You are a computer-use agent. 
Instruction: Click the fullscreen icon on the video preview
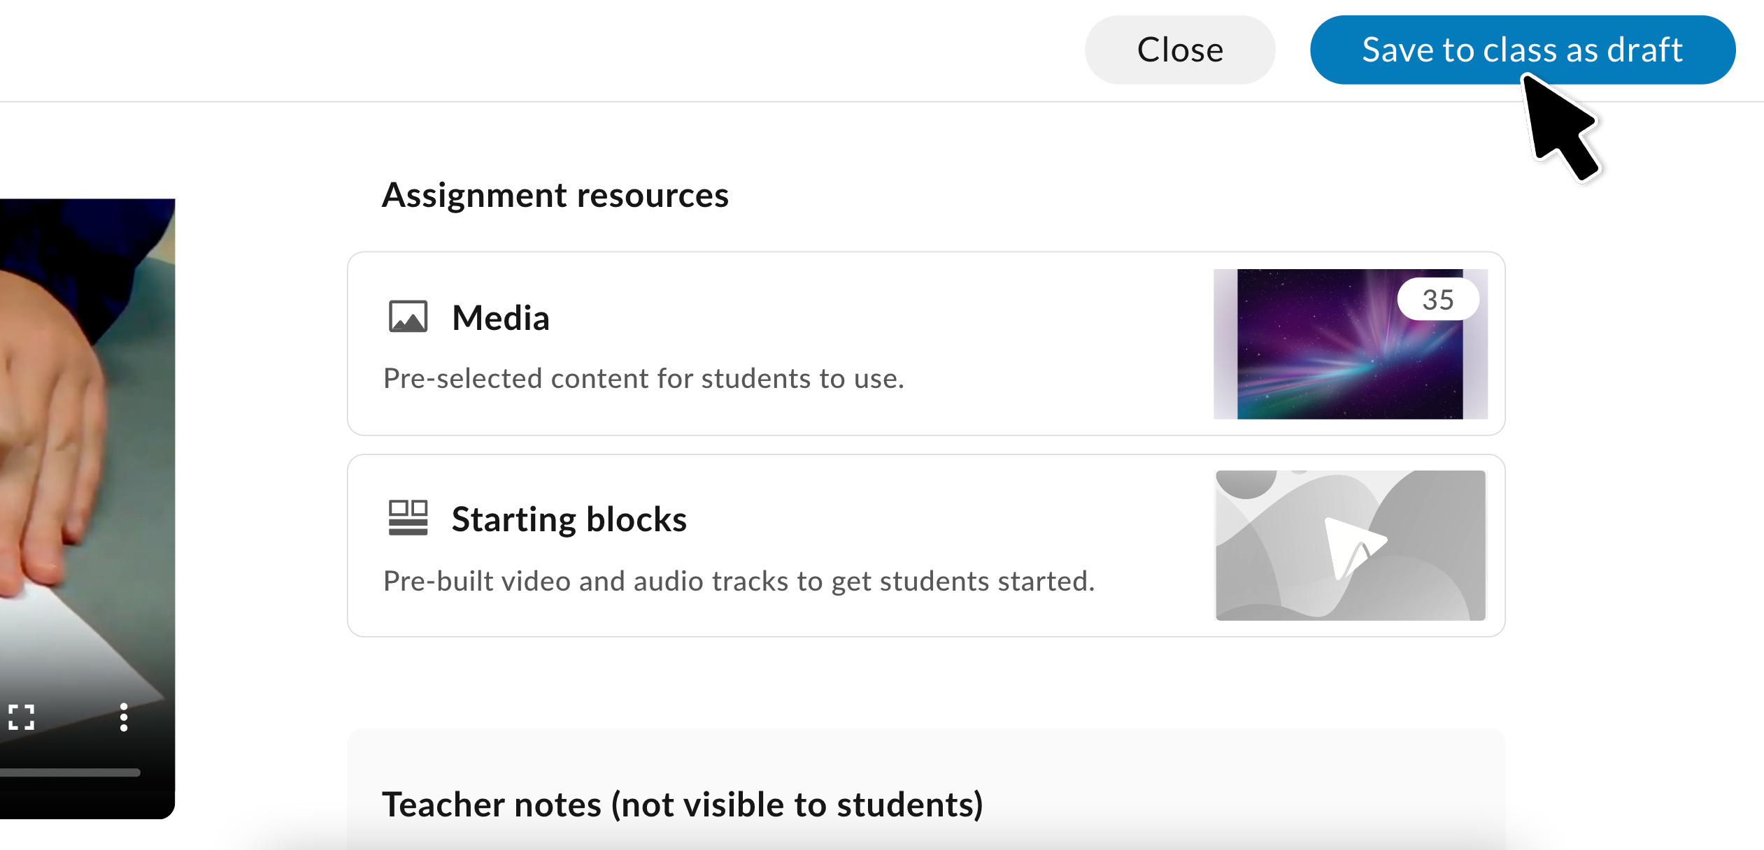[22, 717]
